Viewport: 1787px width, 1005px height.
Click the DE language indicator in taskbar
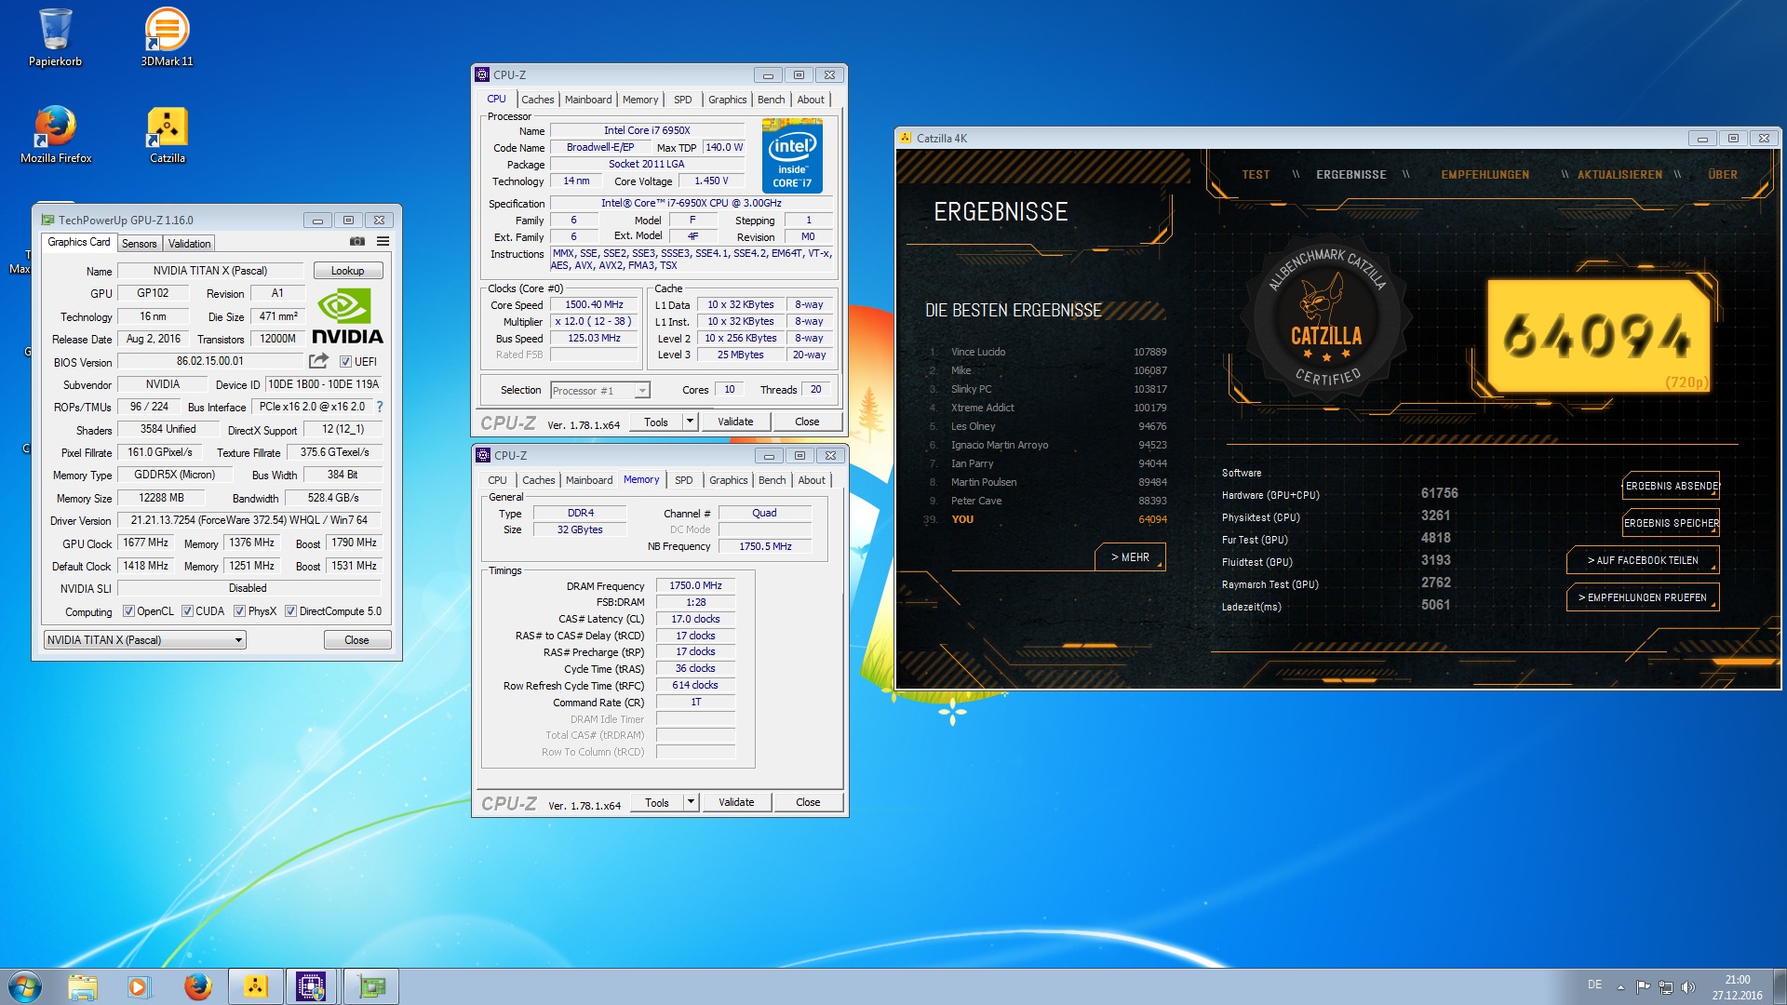click(x=1594, y=985)
